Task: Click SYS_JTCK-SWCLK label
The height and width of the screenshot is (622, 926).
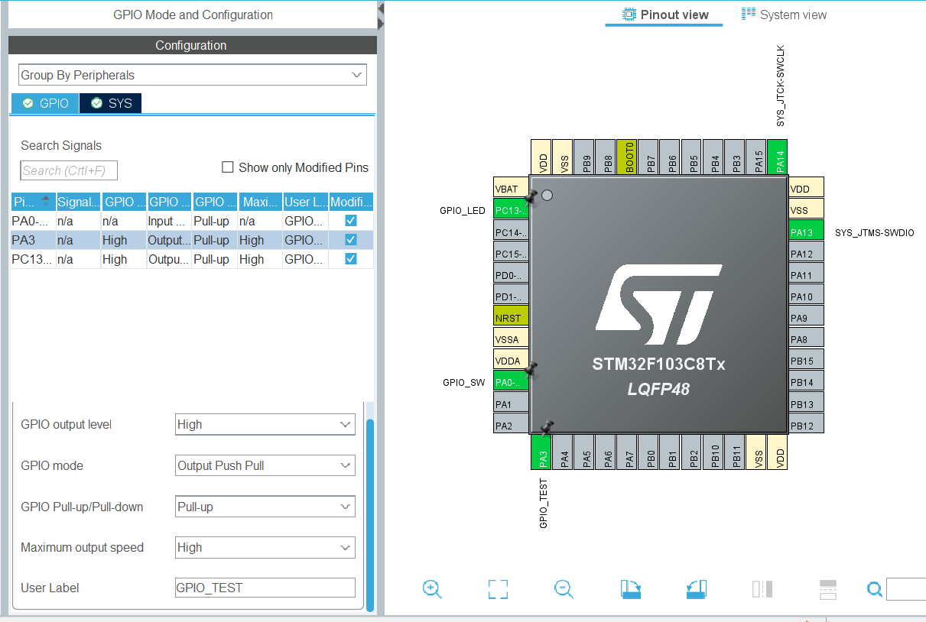Action: 780,86
